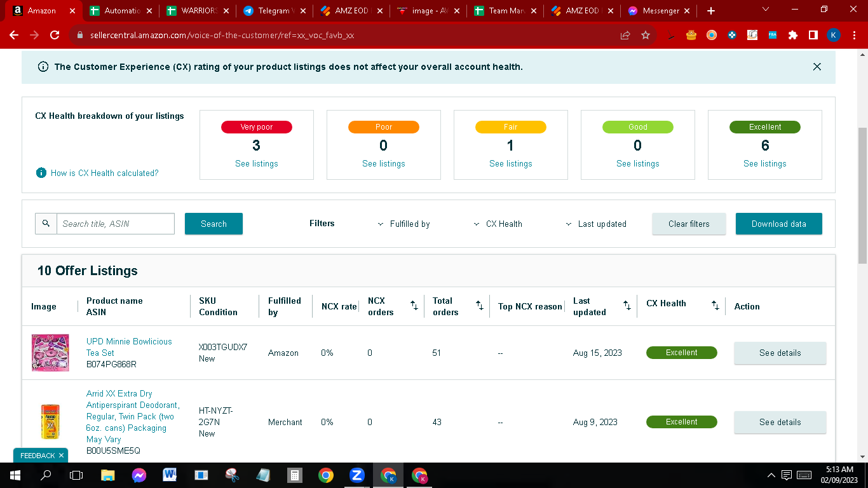Share this page from the address bar
Viewport: 868px width, 488px height.
point(625,36)
